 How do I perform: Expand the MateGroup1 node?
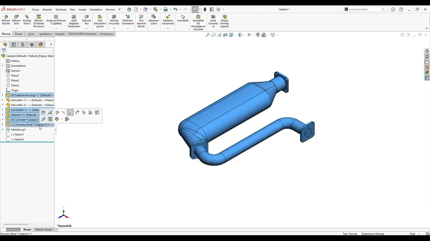click(3, 130)
